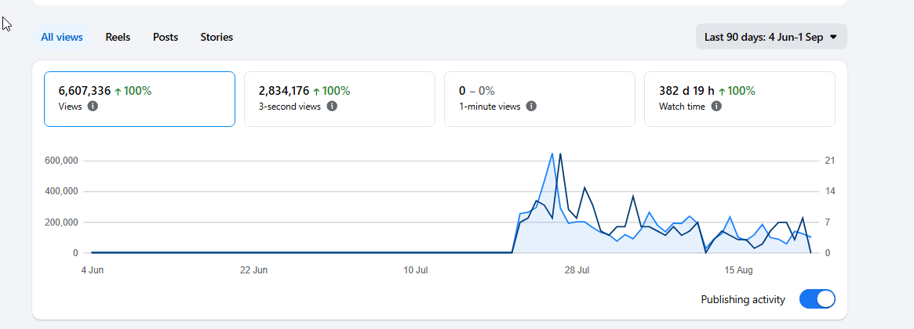The height and width of the screenshot is (329, 914).
Task: Select the 3-second views metric card
Action: (339, 99)
